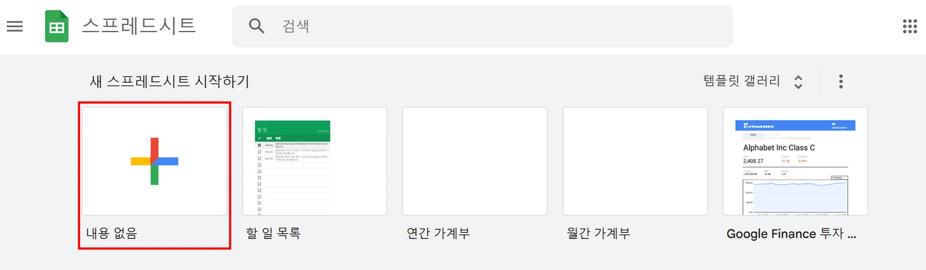This screenshot has height=270, width=926.
Task: Open the three-dot more options menu
Action: click(x=841, y=81)
